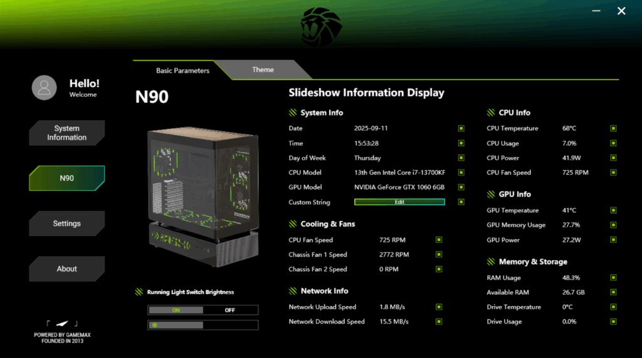Toggle Time display checkbox
The height and width of the screenshot is (358, 642).
coord(461,143)
